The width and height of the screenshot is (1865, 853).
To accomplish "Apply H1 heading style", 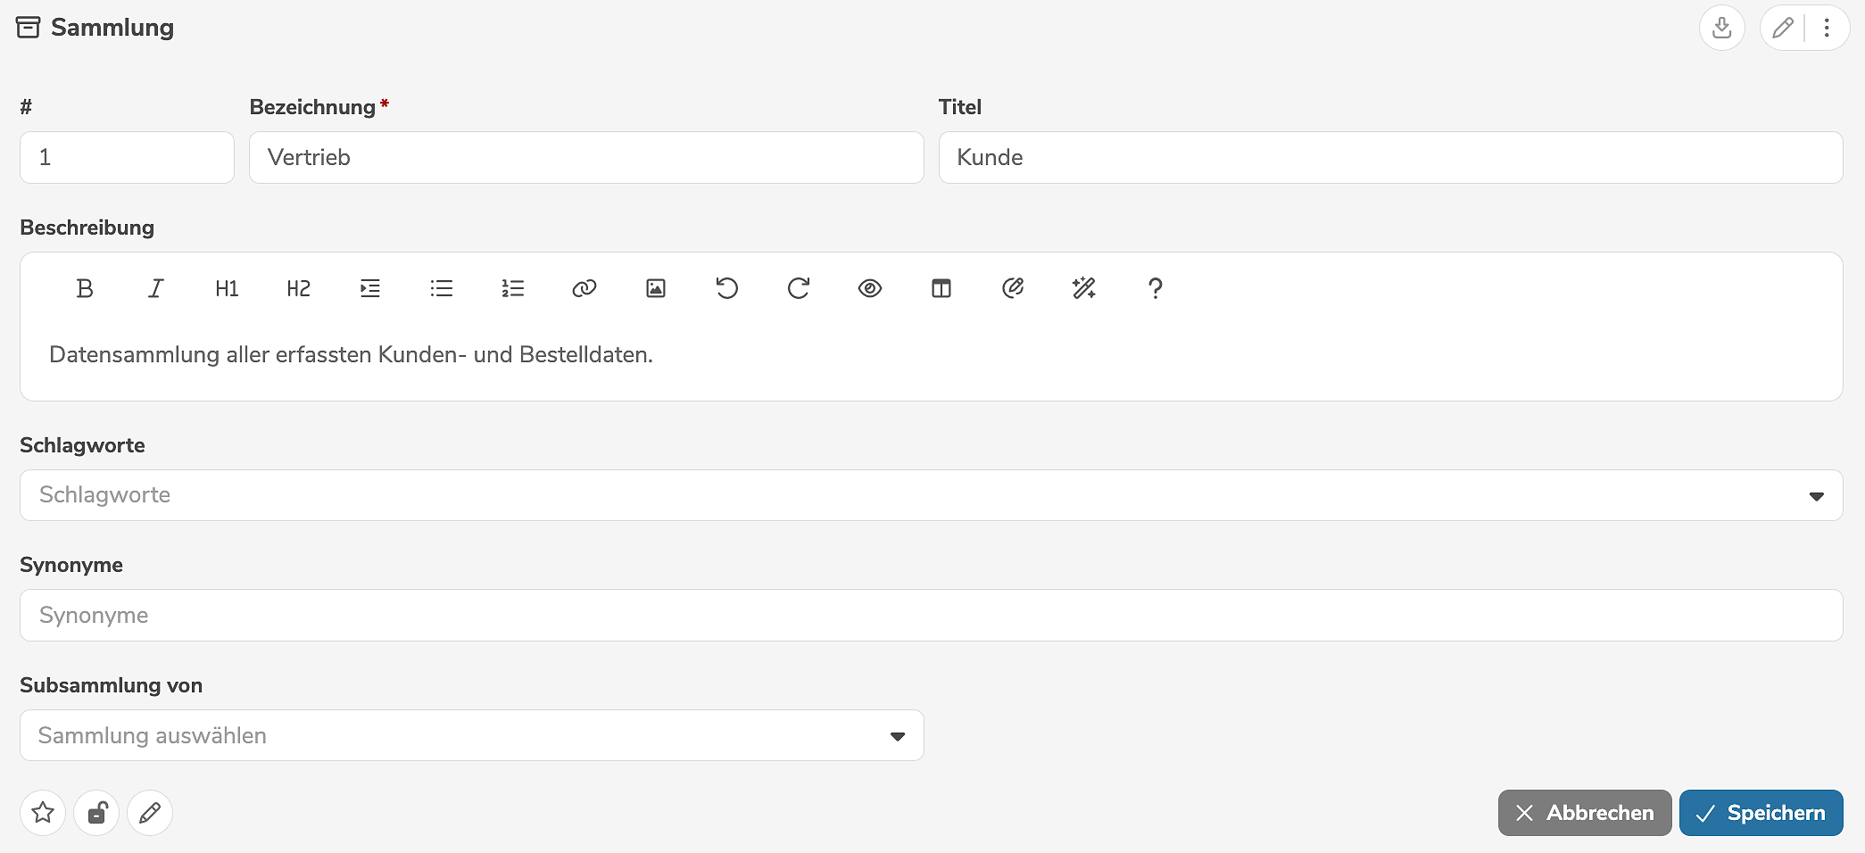I will [x=228, y=288].
